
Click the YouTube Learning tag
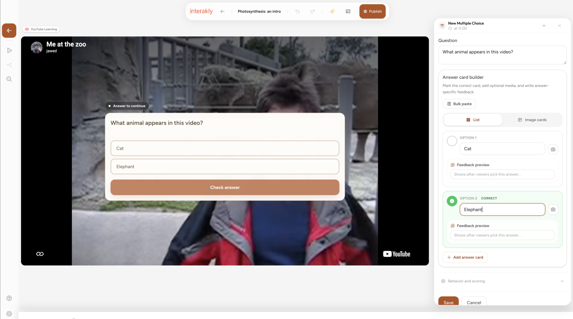tap(41, 29)
